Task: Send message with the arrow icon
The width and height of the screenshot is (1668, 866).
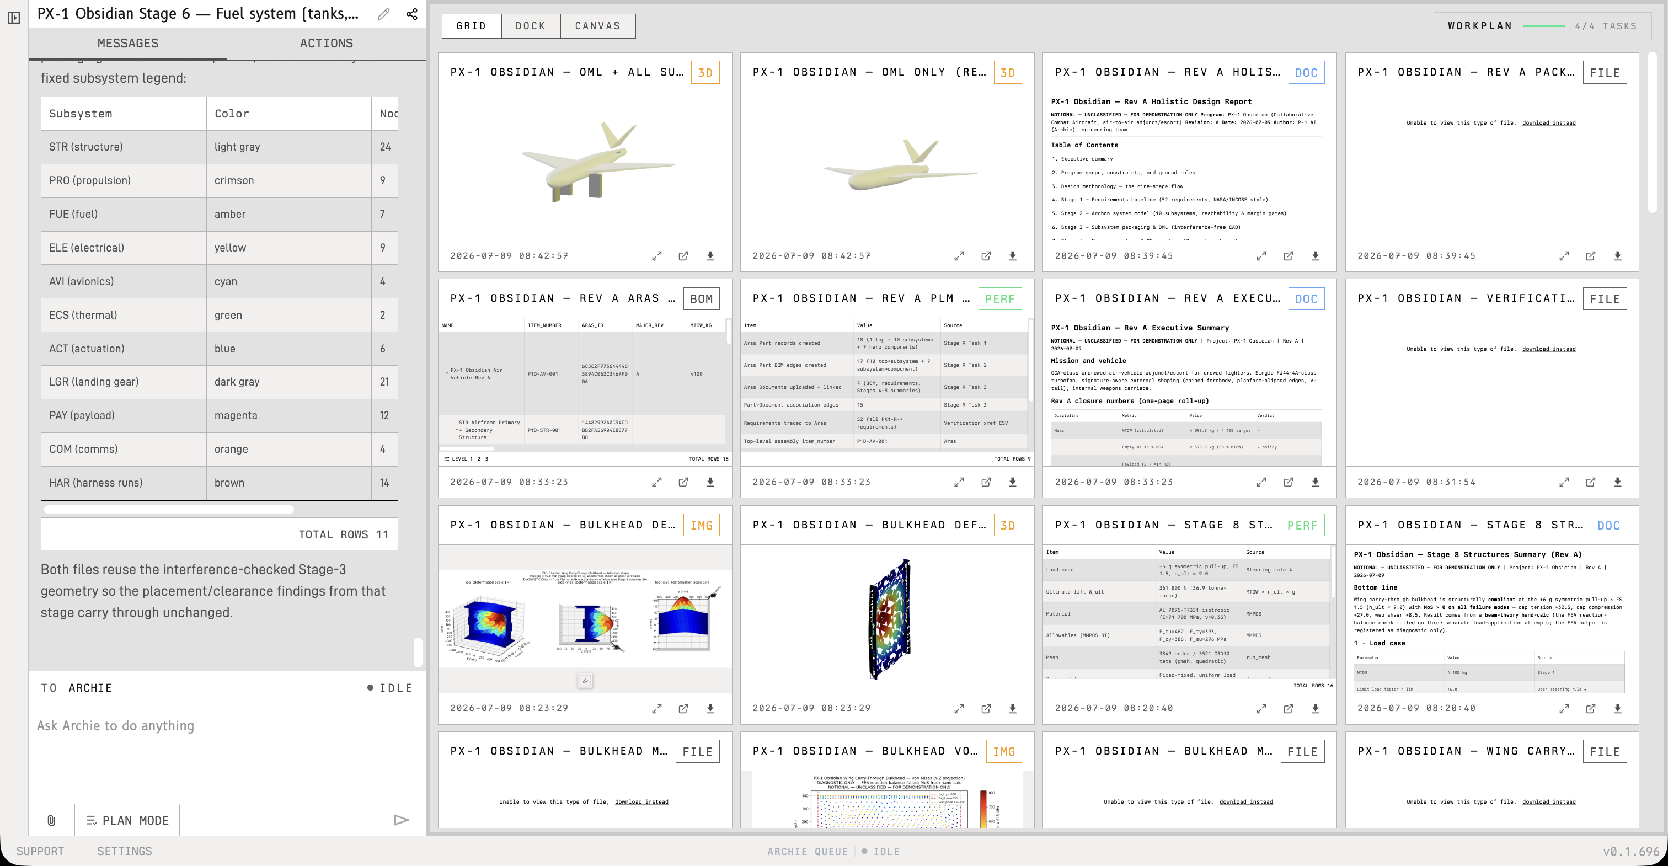Action: (402, 820)
